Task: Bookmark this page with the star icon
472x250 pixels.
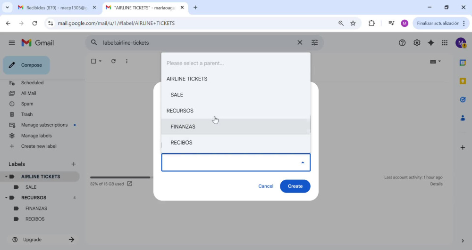Action: point(353,23)
